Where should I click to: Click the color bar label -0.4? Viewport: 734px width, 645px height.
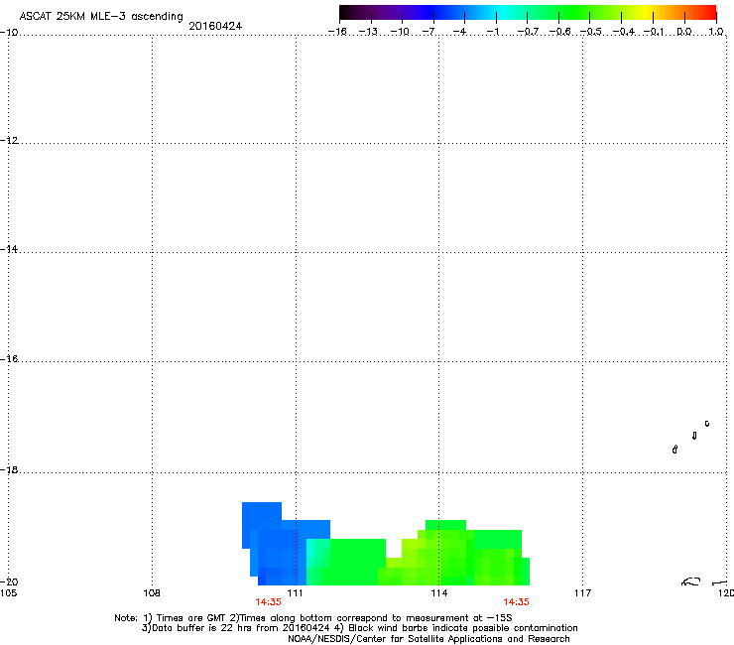point(624,32)
